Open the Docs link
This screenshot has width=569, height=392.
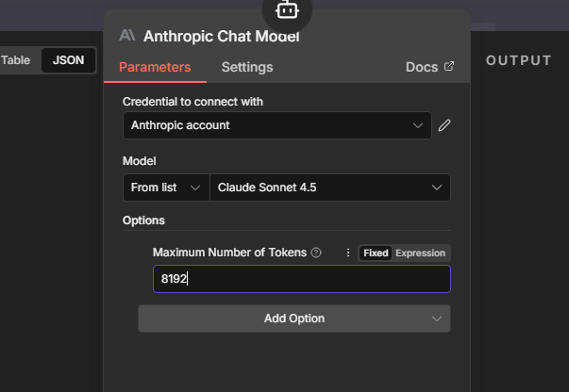429,67
